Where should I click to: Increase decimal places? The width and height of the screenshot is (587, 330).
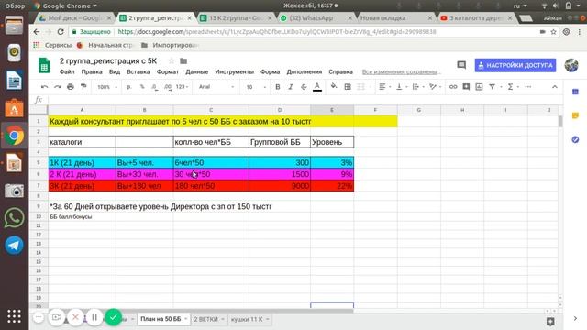coord(167,87)
